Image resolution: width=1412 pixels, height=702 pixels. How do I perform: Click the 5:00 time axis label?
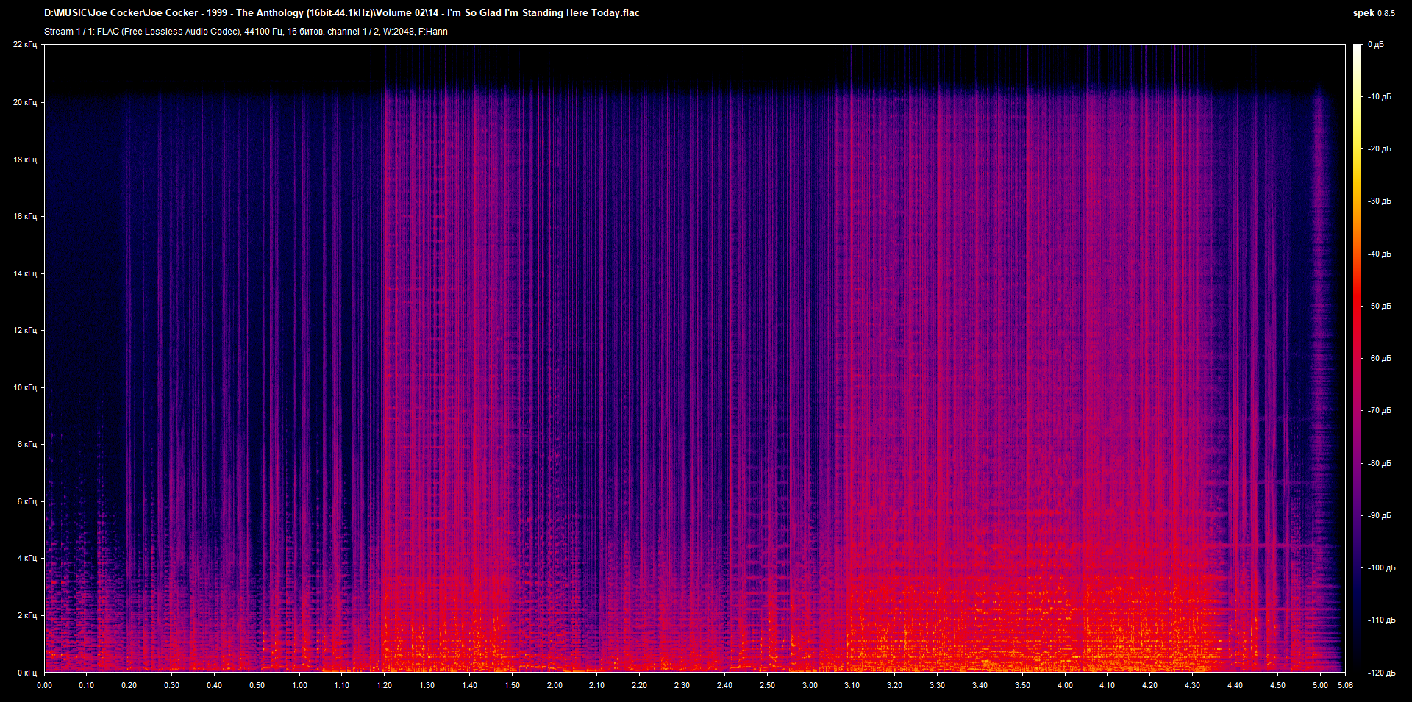(x=1320, y=685)
